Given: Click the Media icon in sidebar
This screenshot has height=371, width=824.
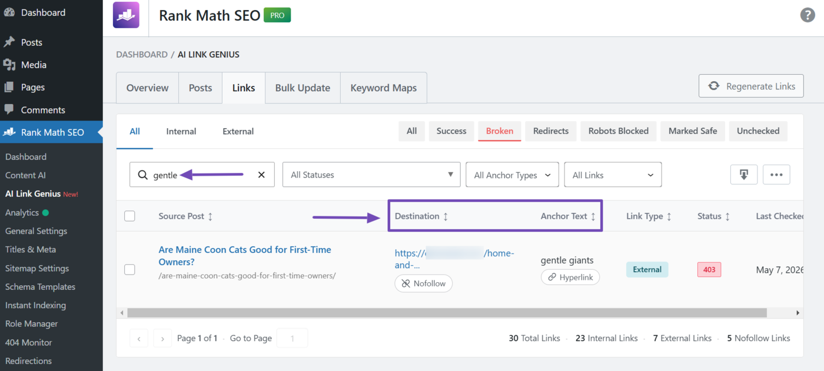Looking at the screenshot, I should click(x=9, y=65).
